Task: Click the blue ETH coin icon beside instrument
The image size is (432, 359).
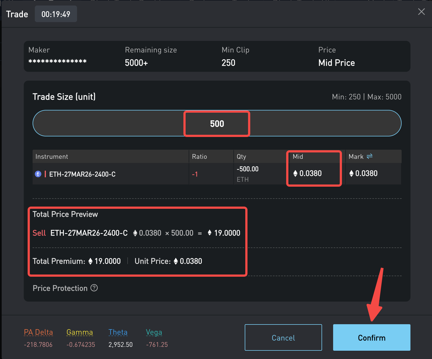Action: (x=38, y=174)
